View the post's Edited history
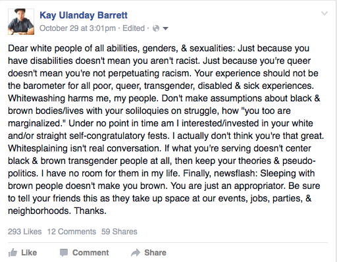 (134, 28)
